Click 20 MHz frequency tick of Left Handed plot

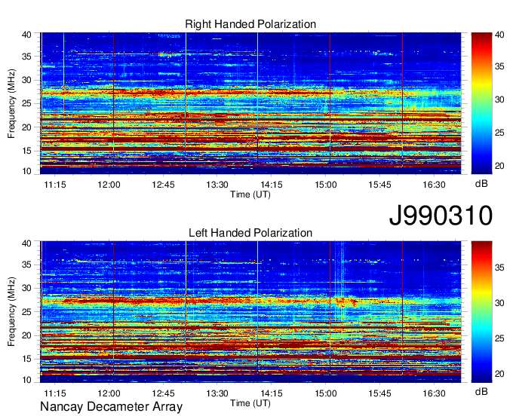27,335
